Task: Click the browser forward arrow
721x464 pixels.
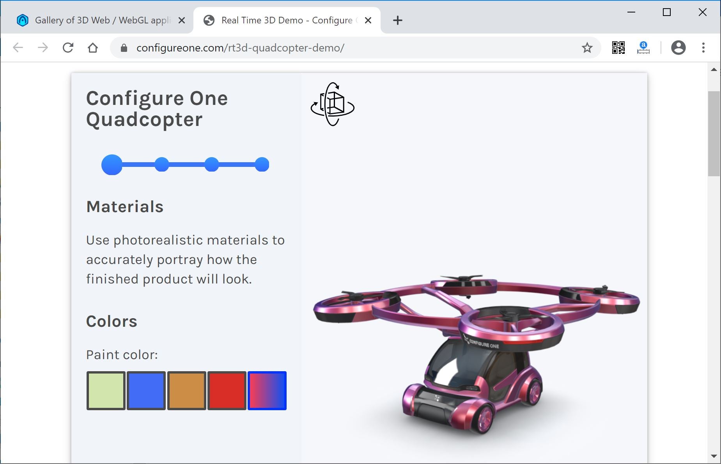Action: point(43,48)
